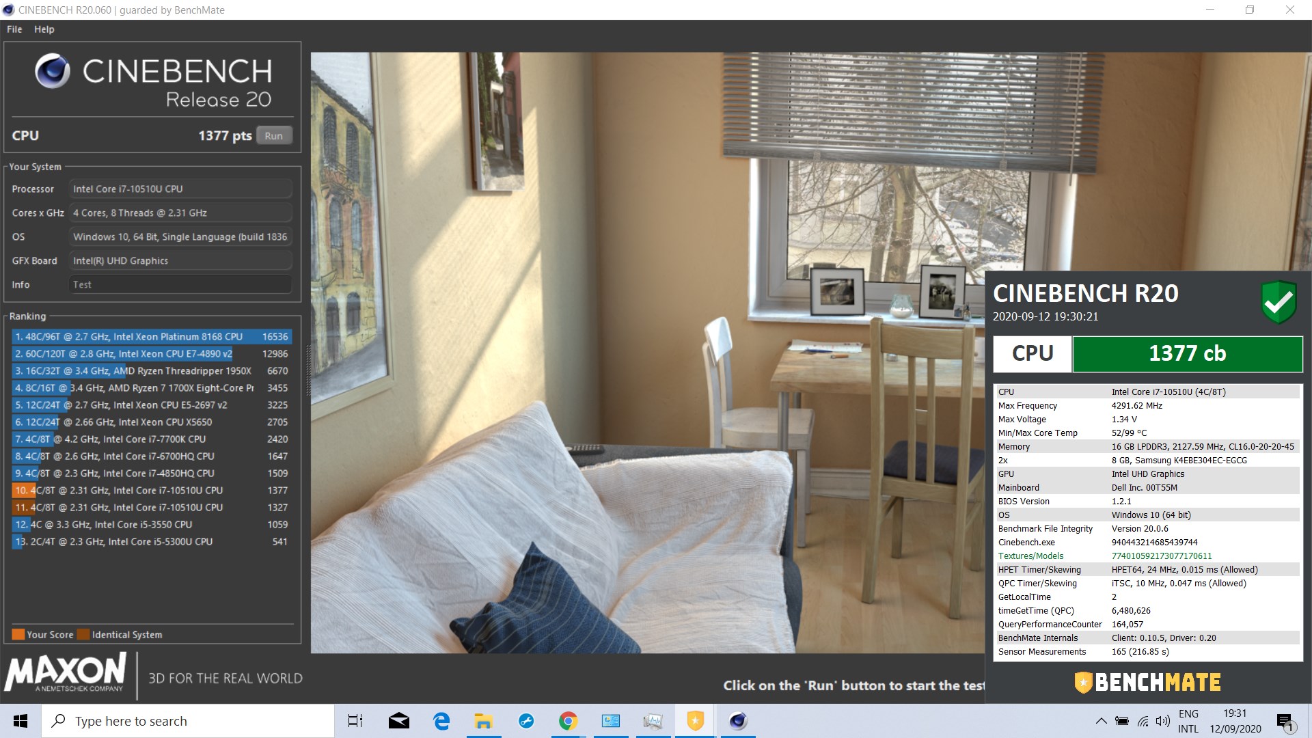
Task: Select the Mainboard Dell Inc. 00T55M value
Action: point(1144,487)
